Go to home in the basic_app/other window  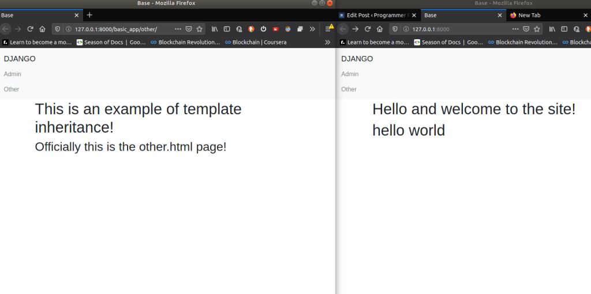[42, 29]
